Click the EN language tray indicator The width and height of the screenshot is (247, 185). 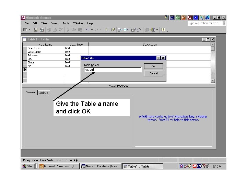pos(199,166)
